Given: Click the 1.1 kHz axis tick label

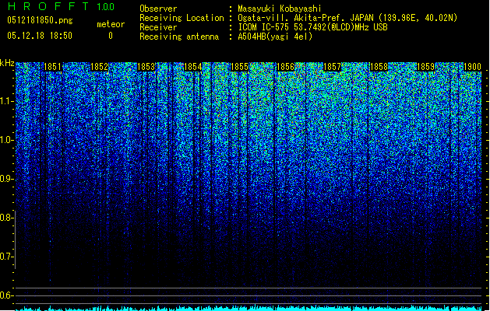Looking at the screenshot, I should click(6, 101).
